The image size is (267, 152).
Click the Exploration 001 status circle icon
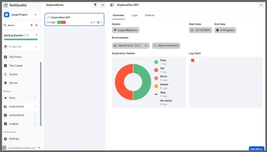(x=49, y=17)
